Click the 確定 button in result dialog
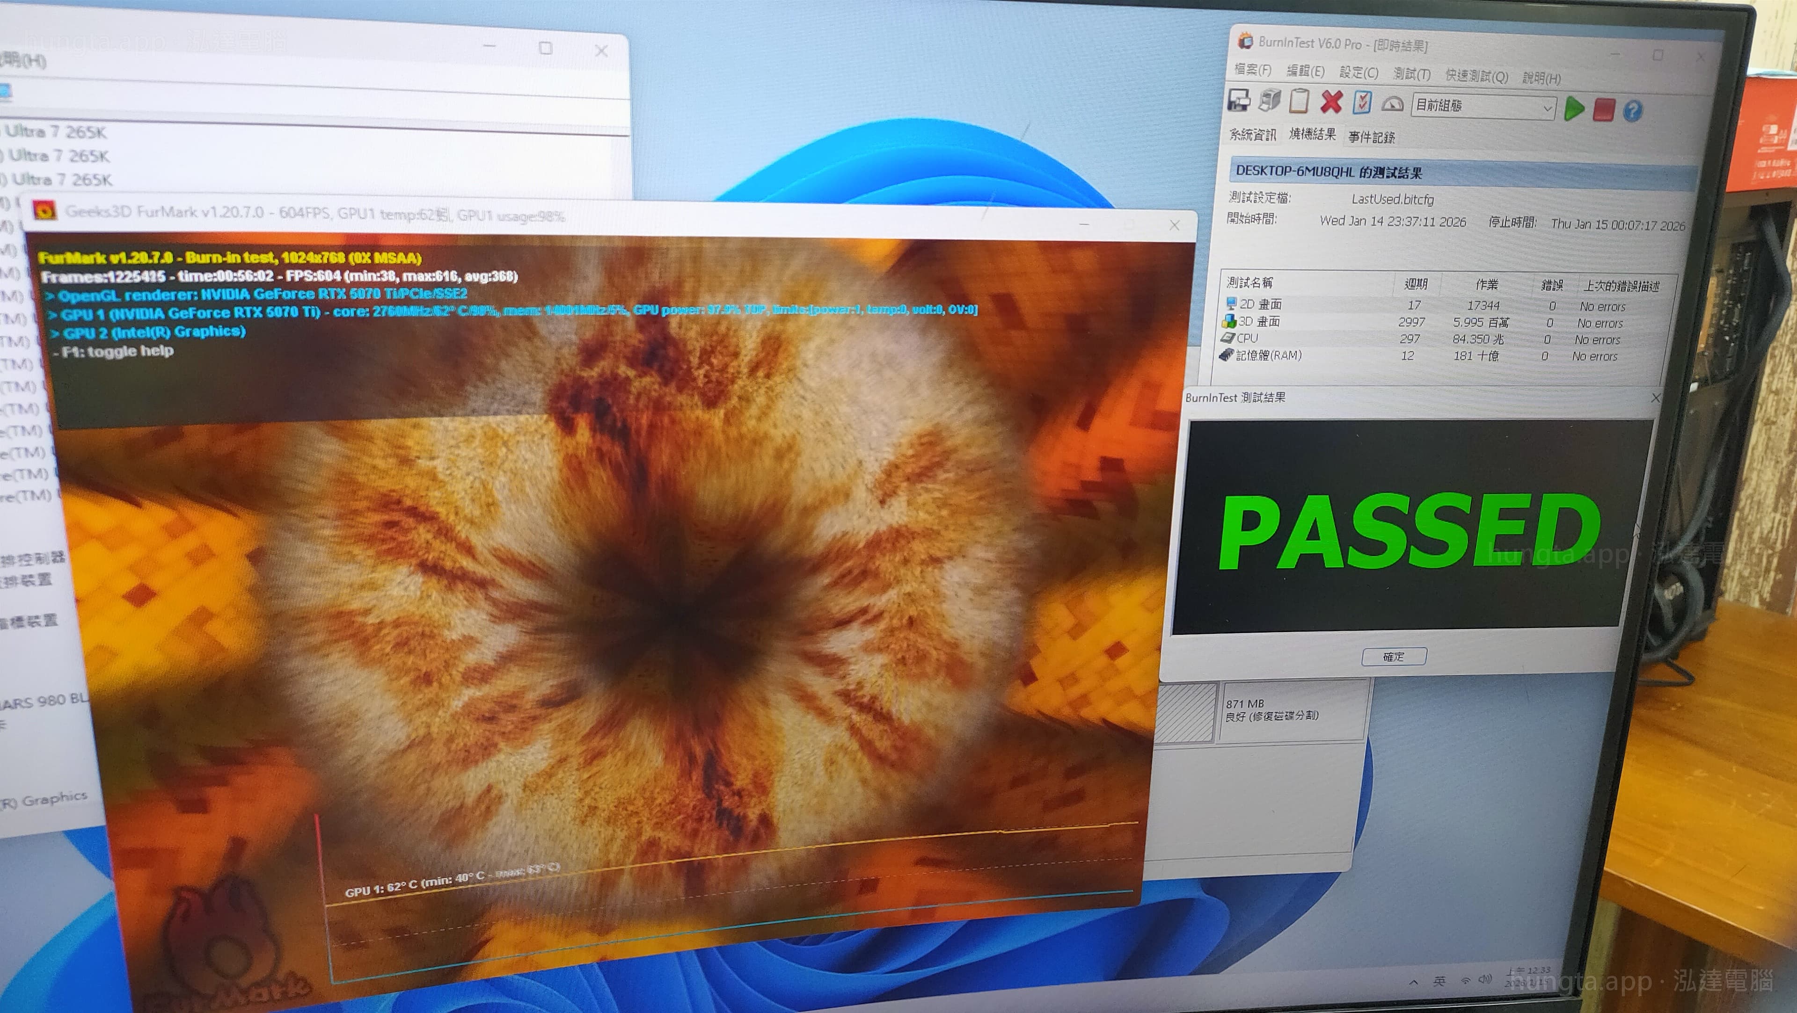Viewport: 1797px width, 1013px height. click(1394, 657)
